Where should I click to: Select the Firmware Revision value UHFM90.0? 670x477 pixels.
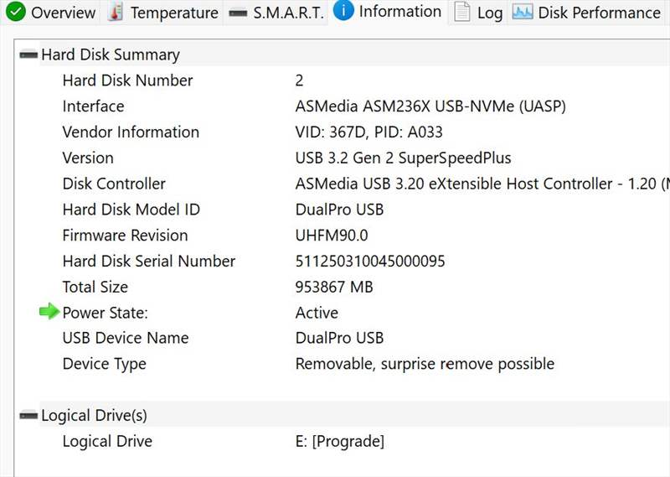(332, 236)
